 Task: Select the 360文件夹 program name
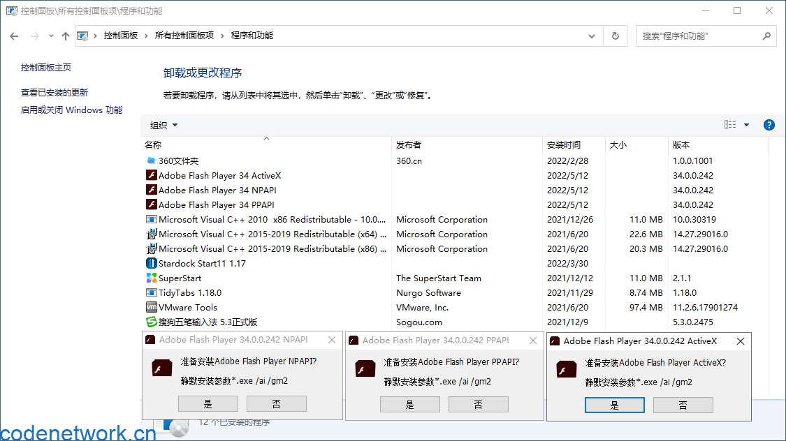[178, 160]
